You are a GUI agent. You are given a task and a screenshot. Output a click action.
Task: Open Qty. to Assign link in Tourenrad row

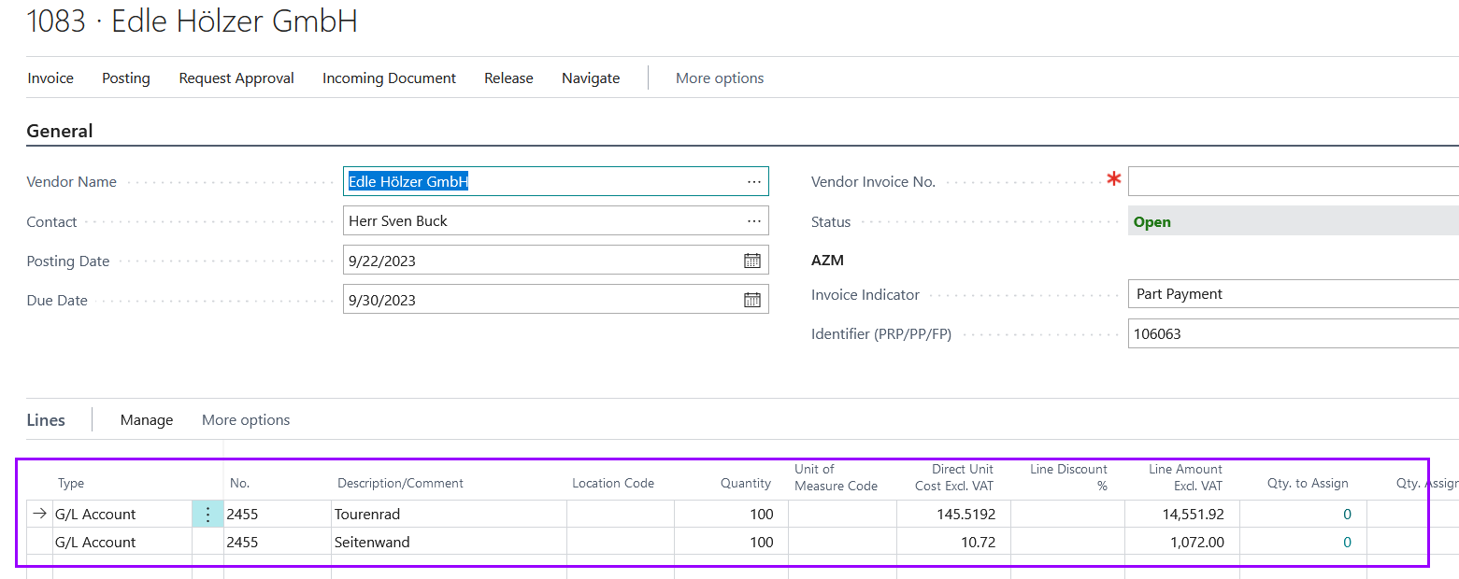(x=1347, y=515)
